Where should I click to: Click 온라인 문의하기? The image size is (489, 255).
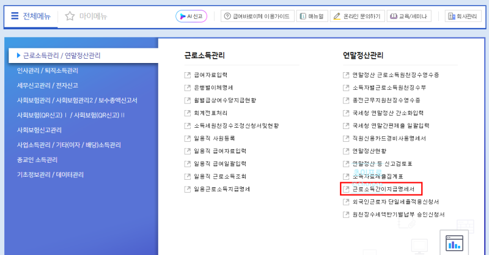[x=358, y=17]
